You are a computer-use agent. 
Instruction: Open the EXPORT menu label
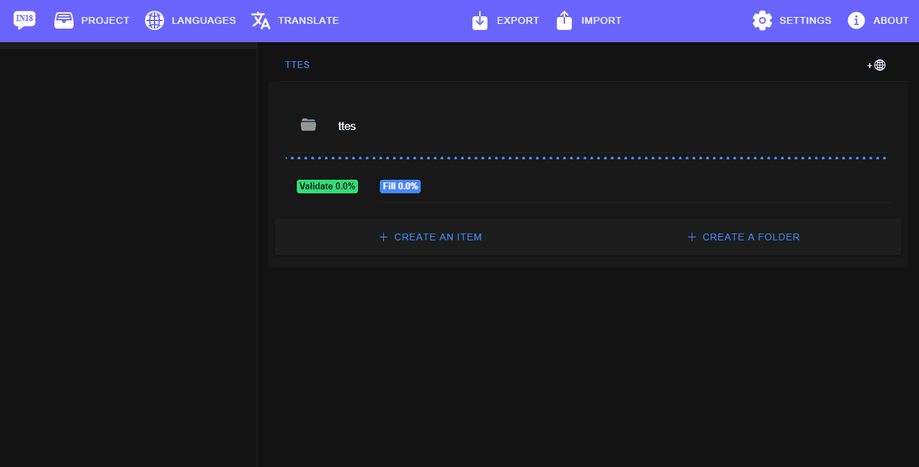(x=518, y=20)
